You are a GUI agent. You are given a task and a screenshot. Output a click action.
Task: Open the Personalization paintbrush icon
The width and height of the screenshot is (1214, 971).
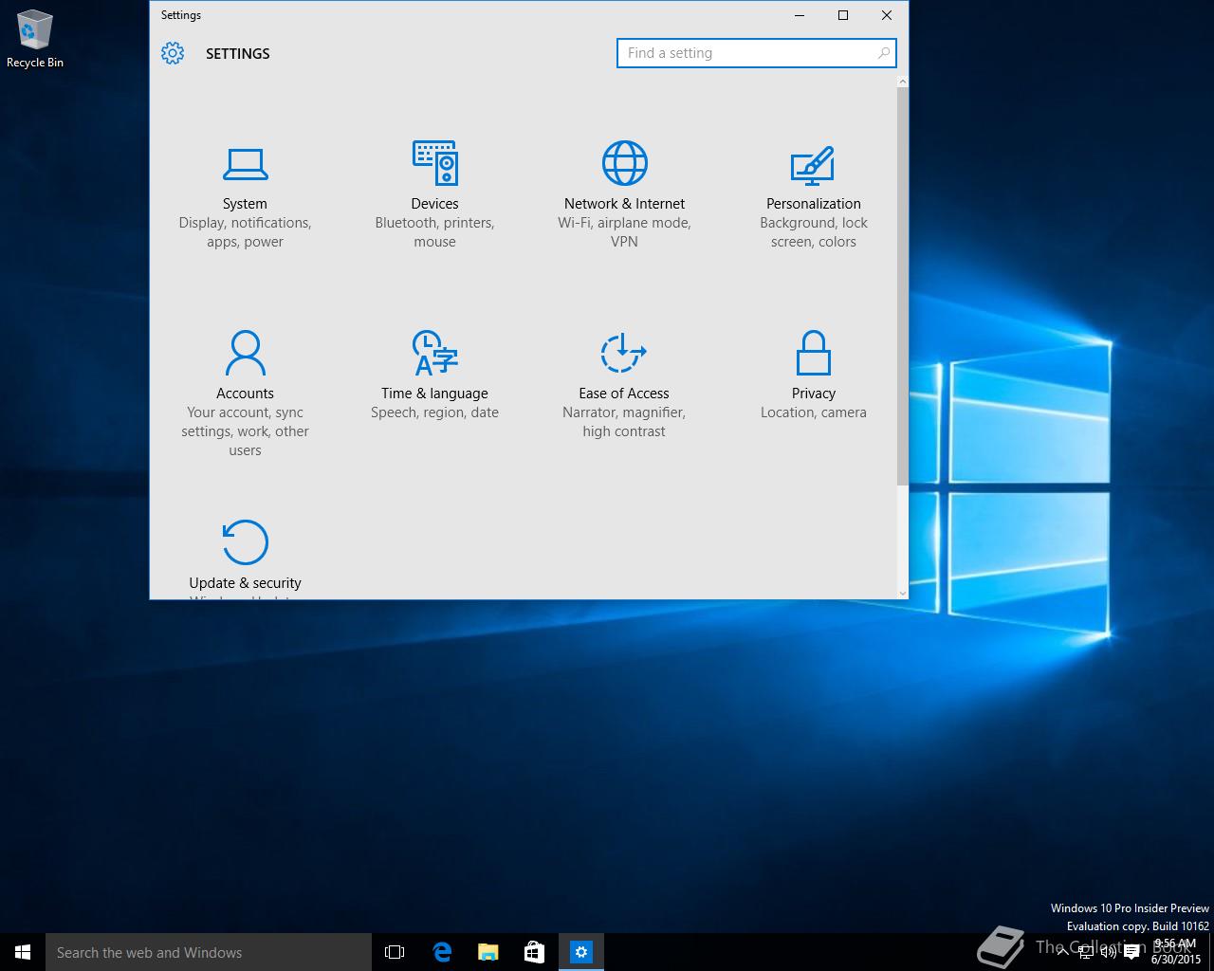pyautogui.click(x=813, y=165)
